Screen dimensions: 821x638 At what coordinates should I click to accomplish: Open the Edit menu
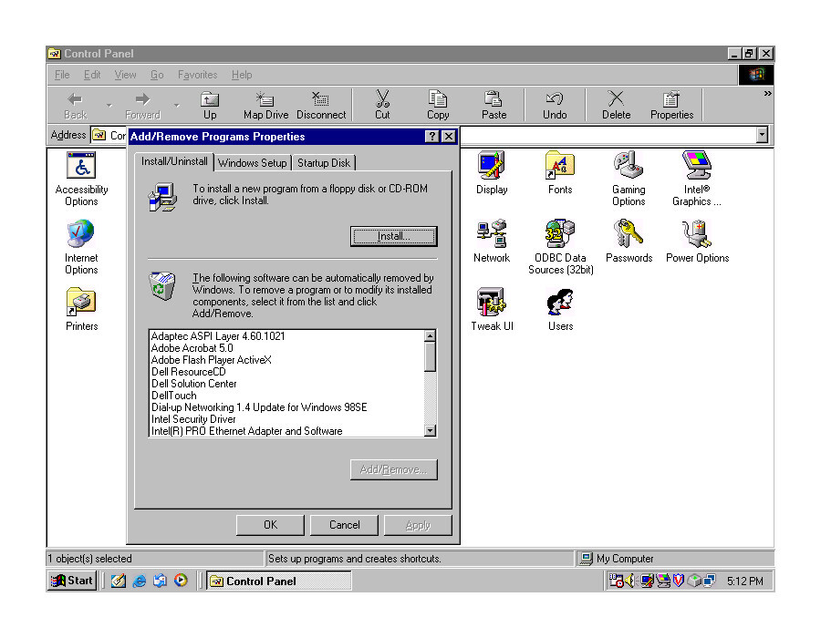point(92,75)
